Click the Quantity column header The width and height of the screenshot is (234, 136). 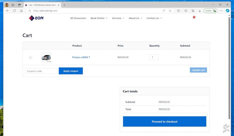tap(154, 46)
